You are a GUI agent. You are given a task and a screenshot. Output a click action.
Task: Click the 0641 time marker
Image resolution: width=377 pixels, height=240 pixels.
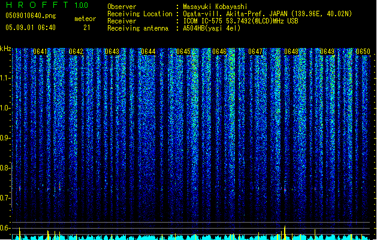[40, 52]
